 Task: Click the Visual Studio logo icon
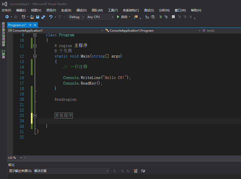pyautogui.click(x=5, y=4)
